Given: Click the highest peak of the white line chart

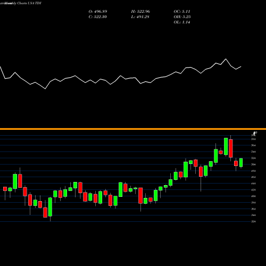Looking at the screenshot, I should (x=226, y=59).
